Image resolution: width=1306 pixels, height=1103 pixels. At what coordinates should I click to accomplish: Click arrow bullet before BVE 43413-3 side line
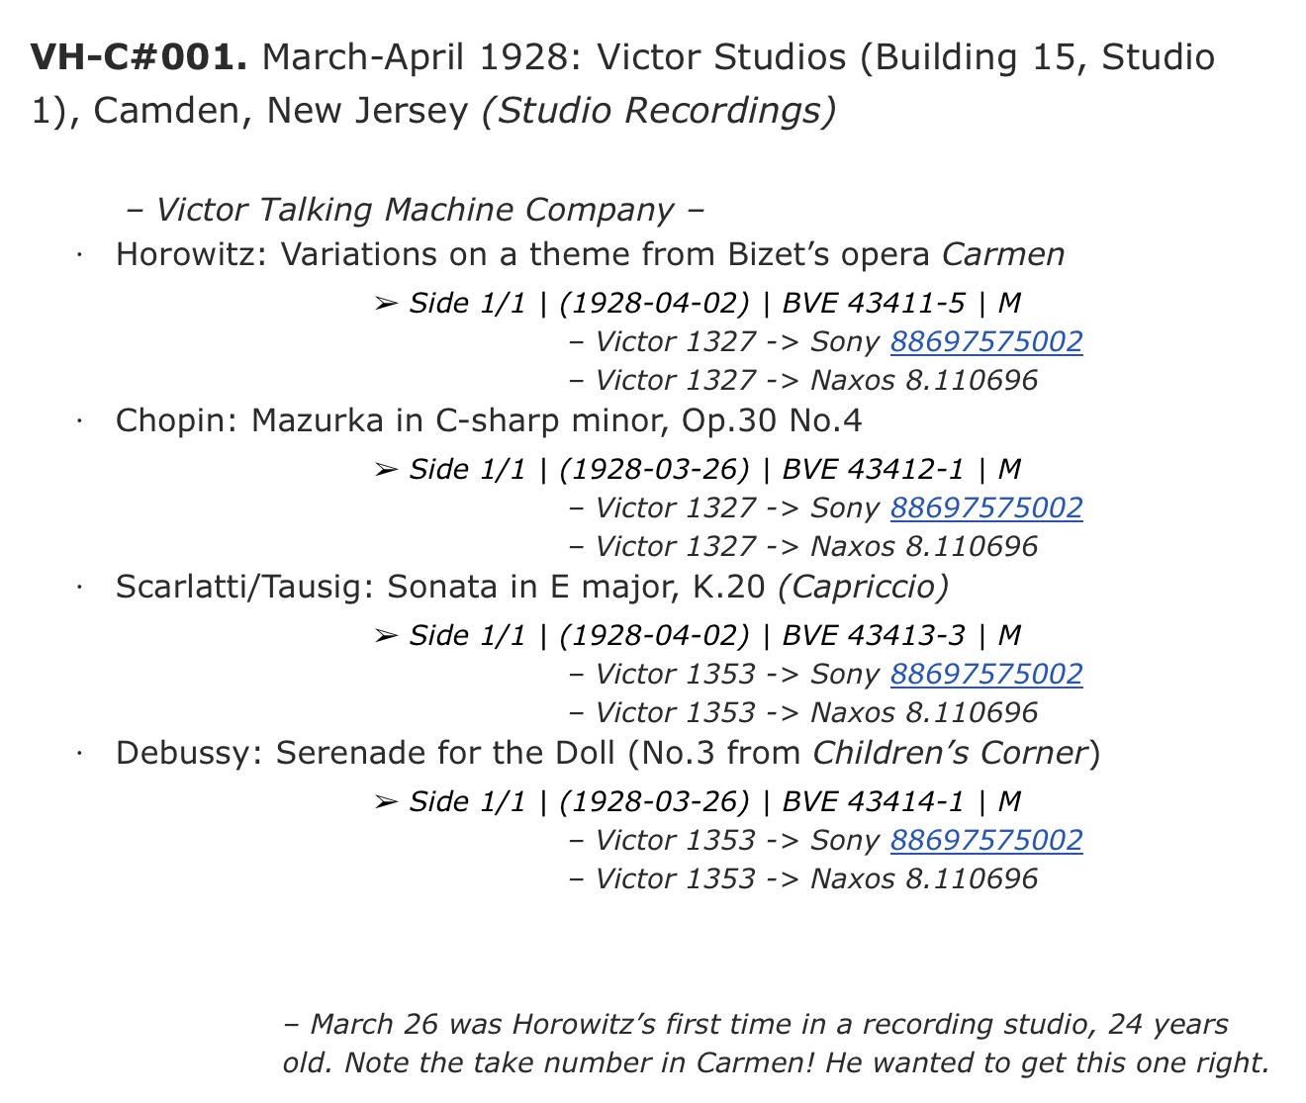coord(386,635)
